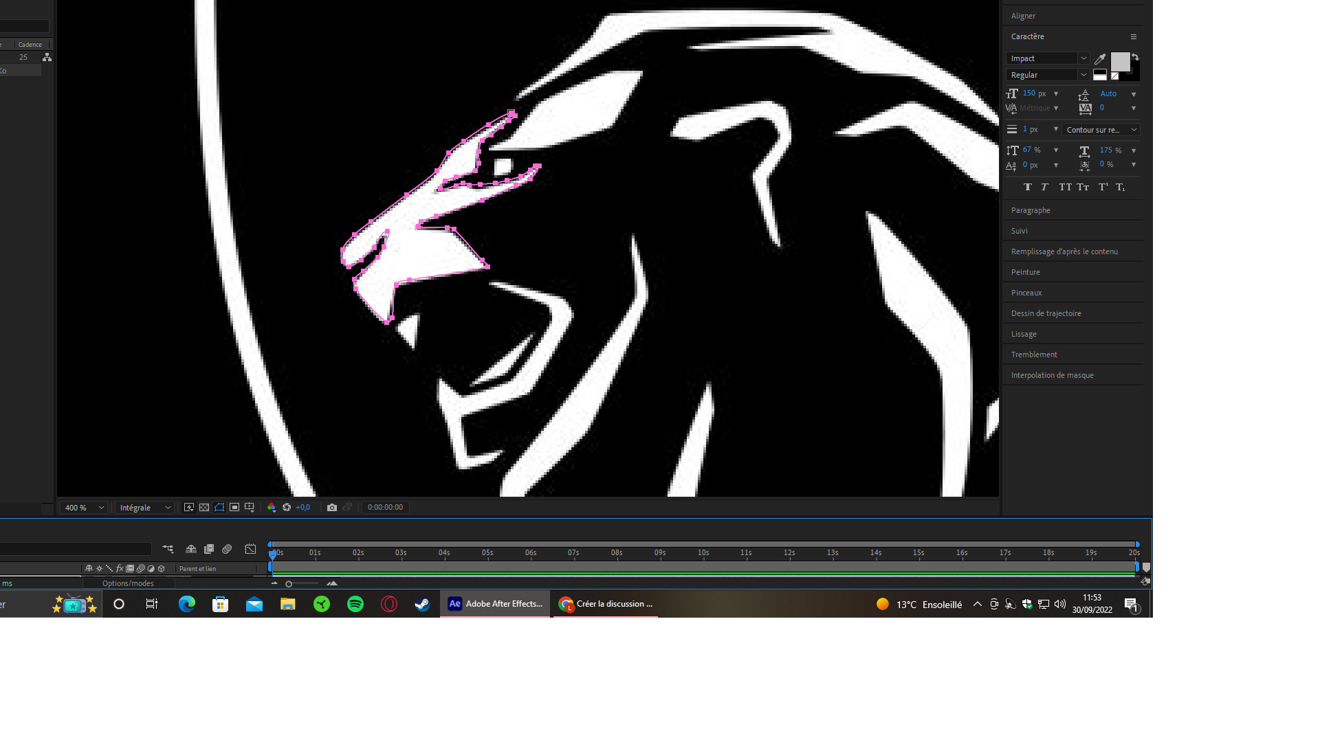This screenshot has width=1320, height=742.
Task: Expand the Pinceaux panel
Action: point(1026,293)
